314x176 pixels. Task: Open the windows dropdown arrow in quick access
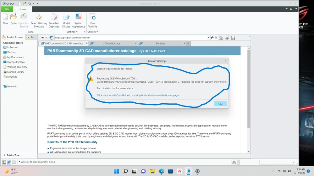(33, 3)
